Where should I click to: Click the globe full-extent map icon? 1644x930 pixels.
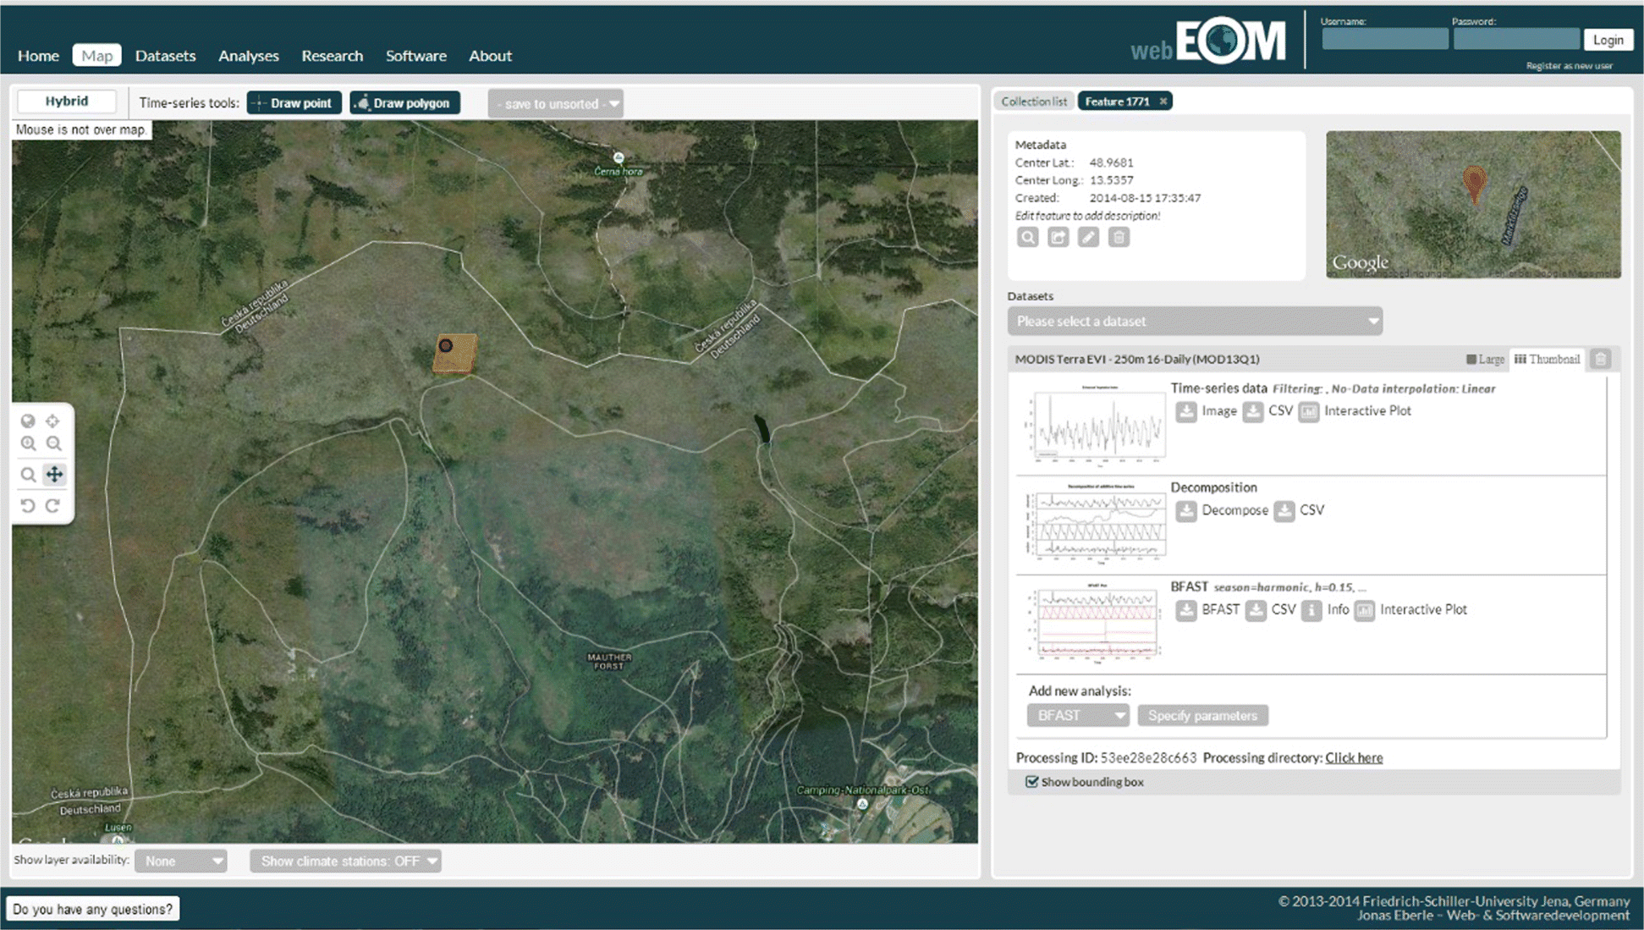point(28,421)
